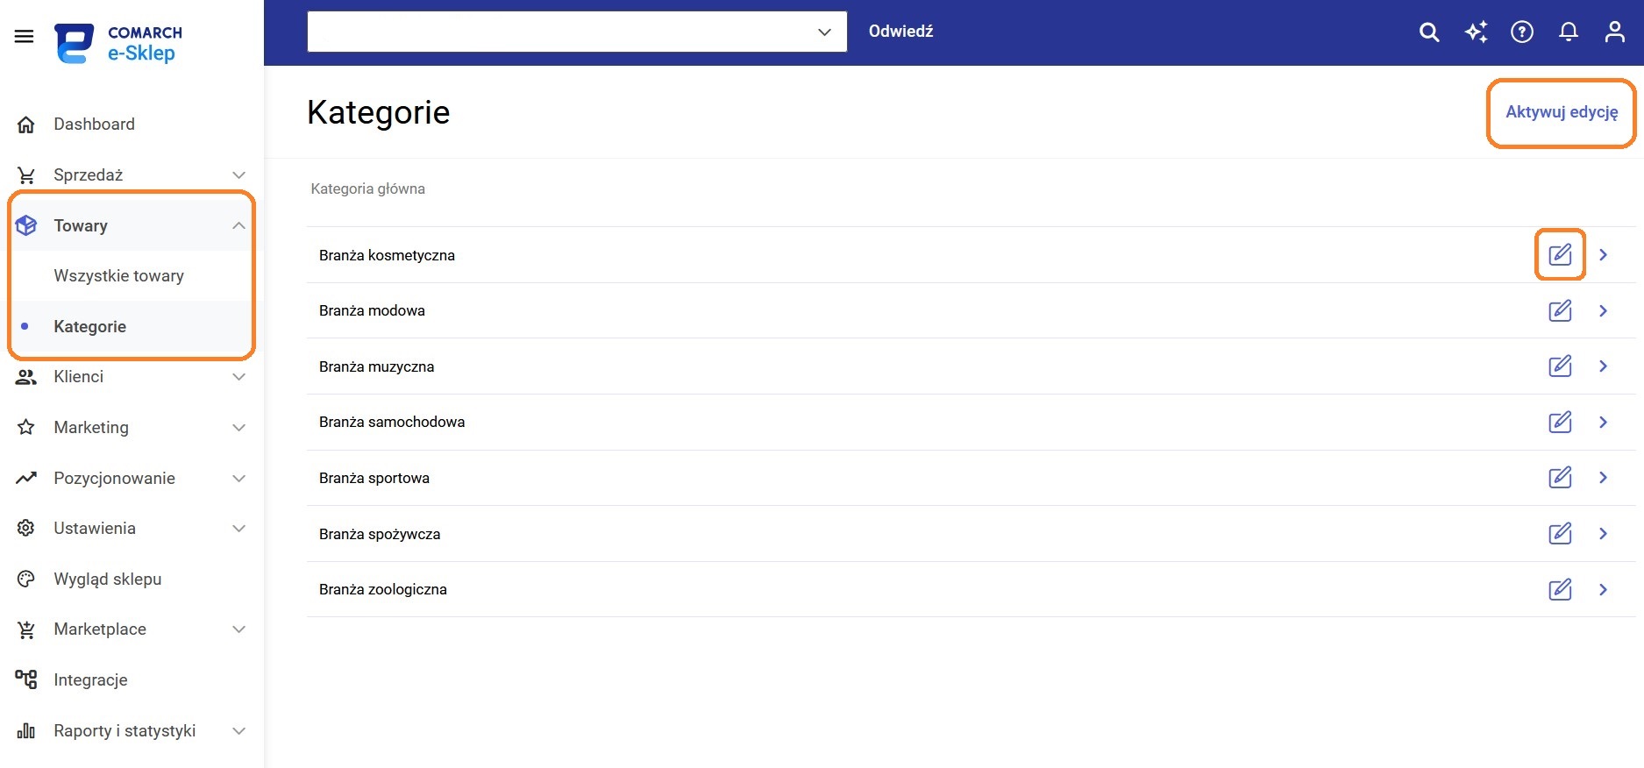Open the search icon in top bar
1644x768 pixels.
click(1429, 32)
